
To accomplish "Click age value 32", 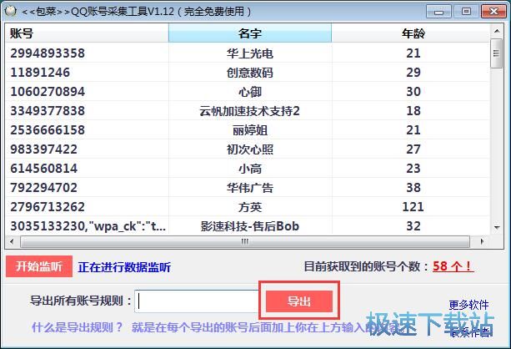I will [x=413, y=226].
